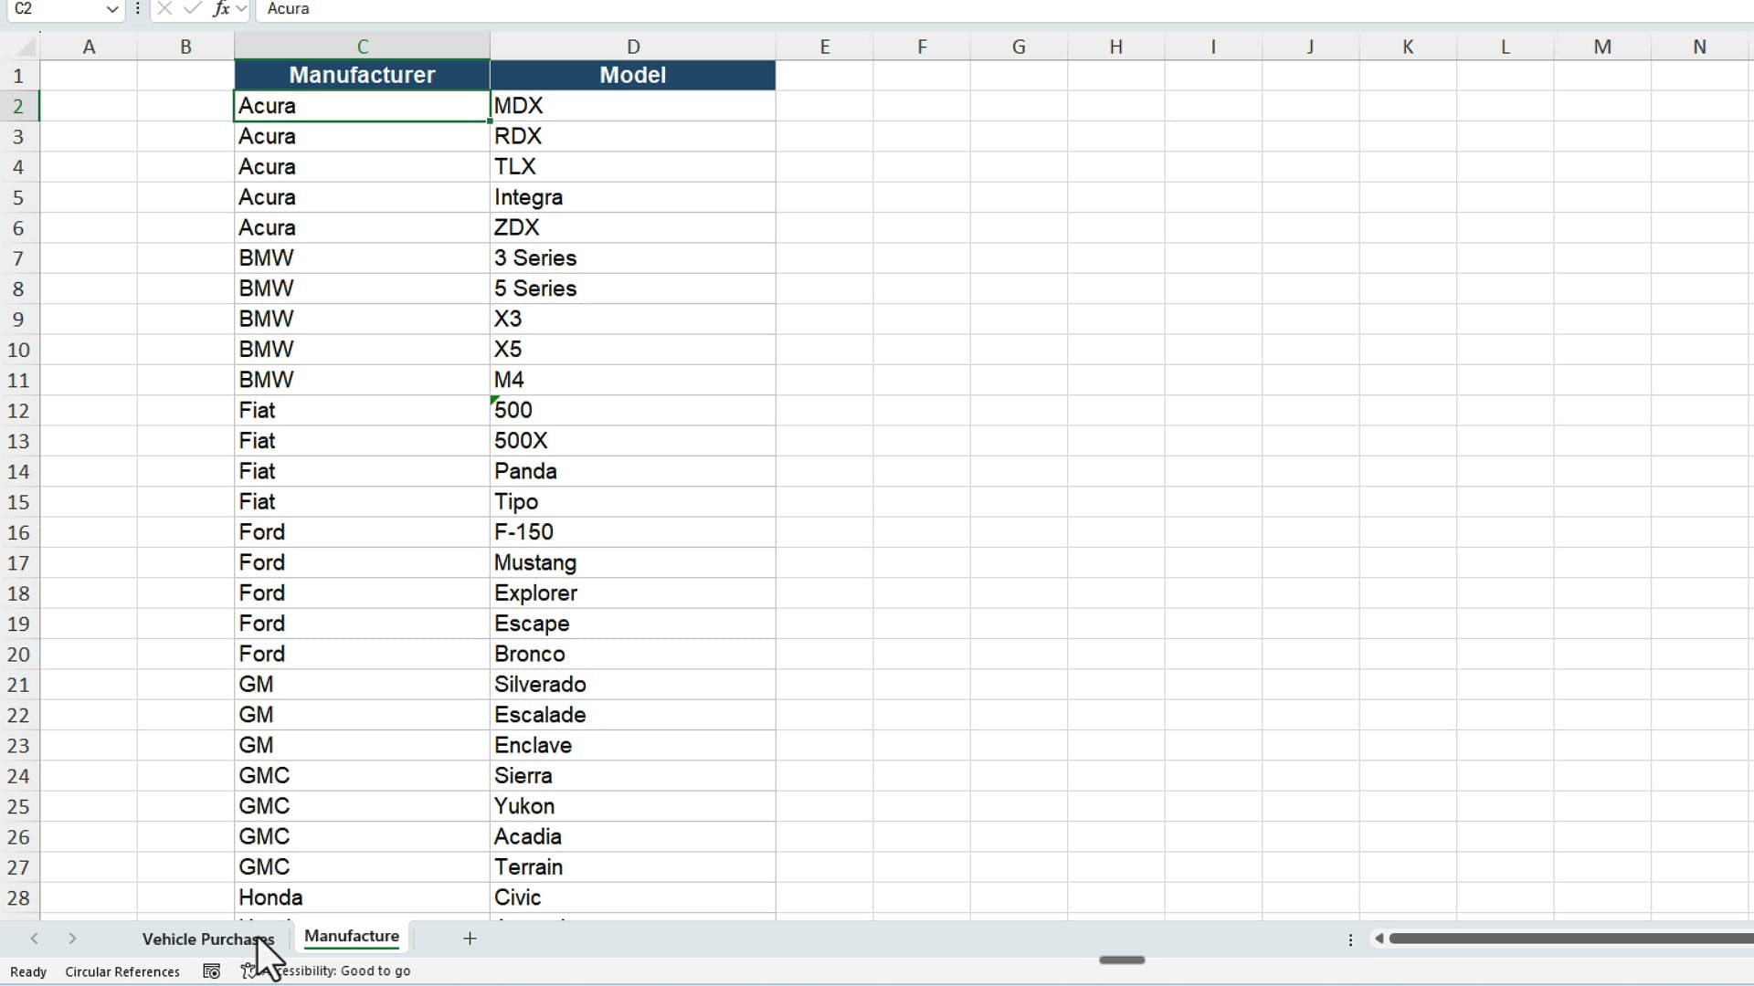The image size is (1754, 986).
Task: Select the cell containing M4
Action: tap(633, 380)
